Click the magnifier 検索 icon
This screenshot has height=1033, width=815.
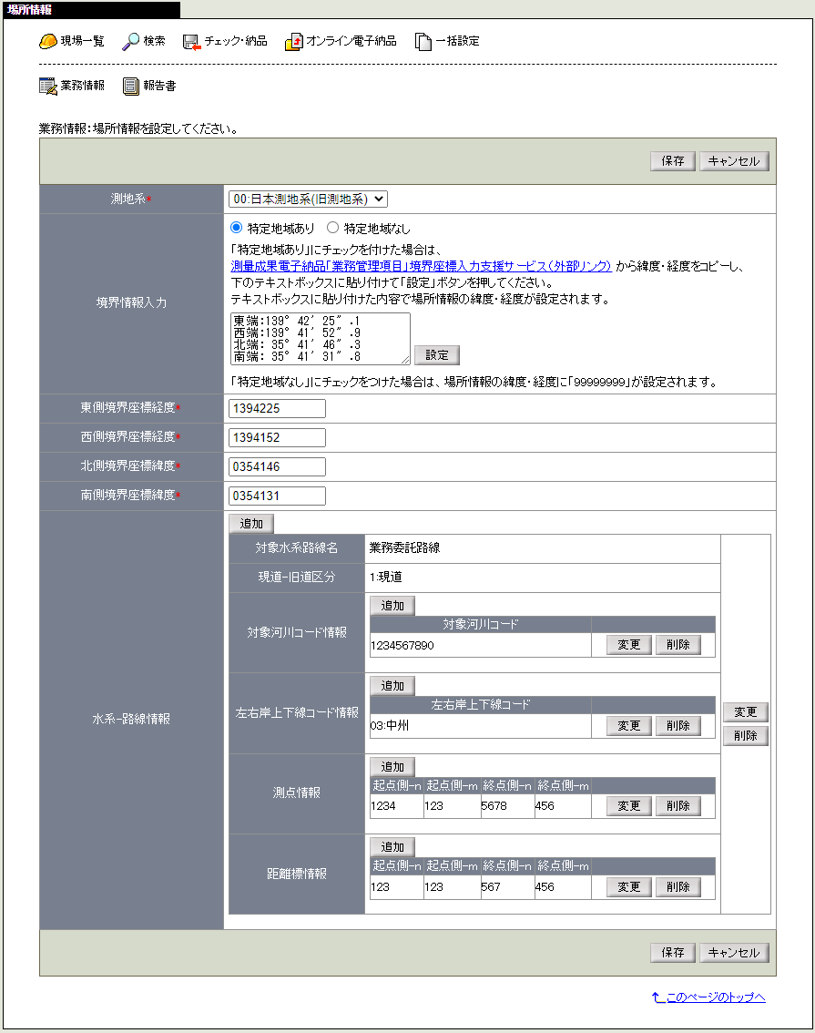(130, 41)
